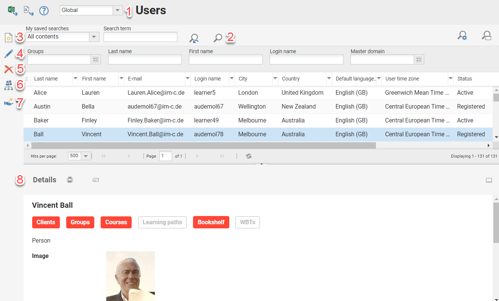Click the red X delete icon
The image size is (499, 301).
(8, 69)
